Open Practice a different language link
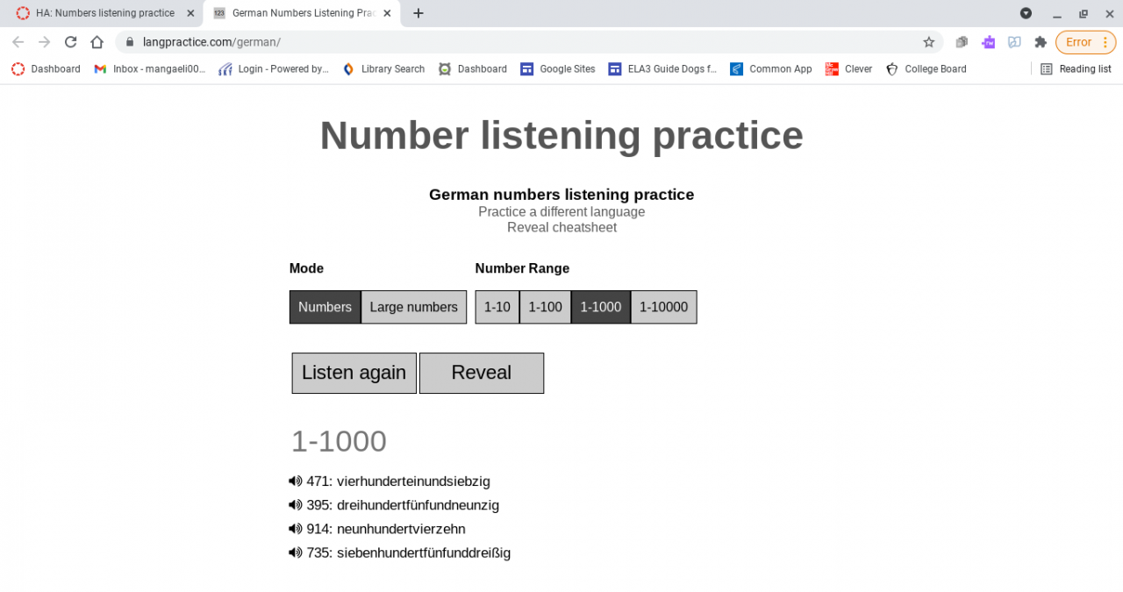Image resolution: width=1123 pixels, height=592 pixels. tap(561, 211)
